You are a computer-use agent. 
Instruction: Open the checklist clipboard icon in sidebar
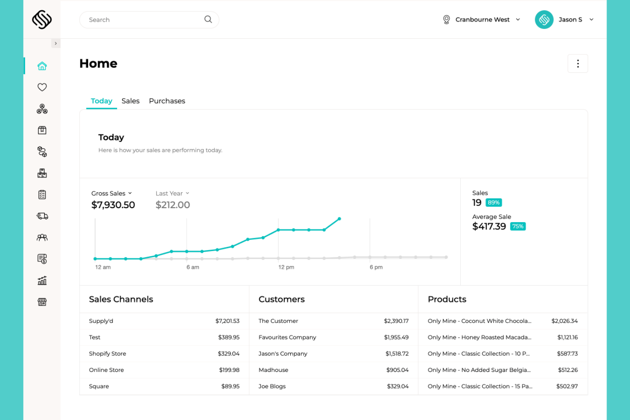pyautogui.click(x=42, y=194)
